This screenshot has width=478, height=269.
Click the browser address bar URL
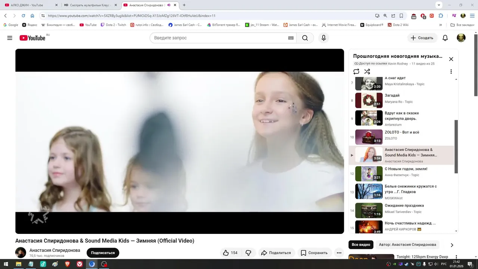point(131,16)
